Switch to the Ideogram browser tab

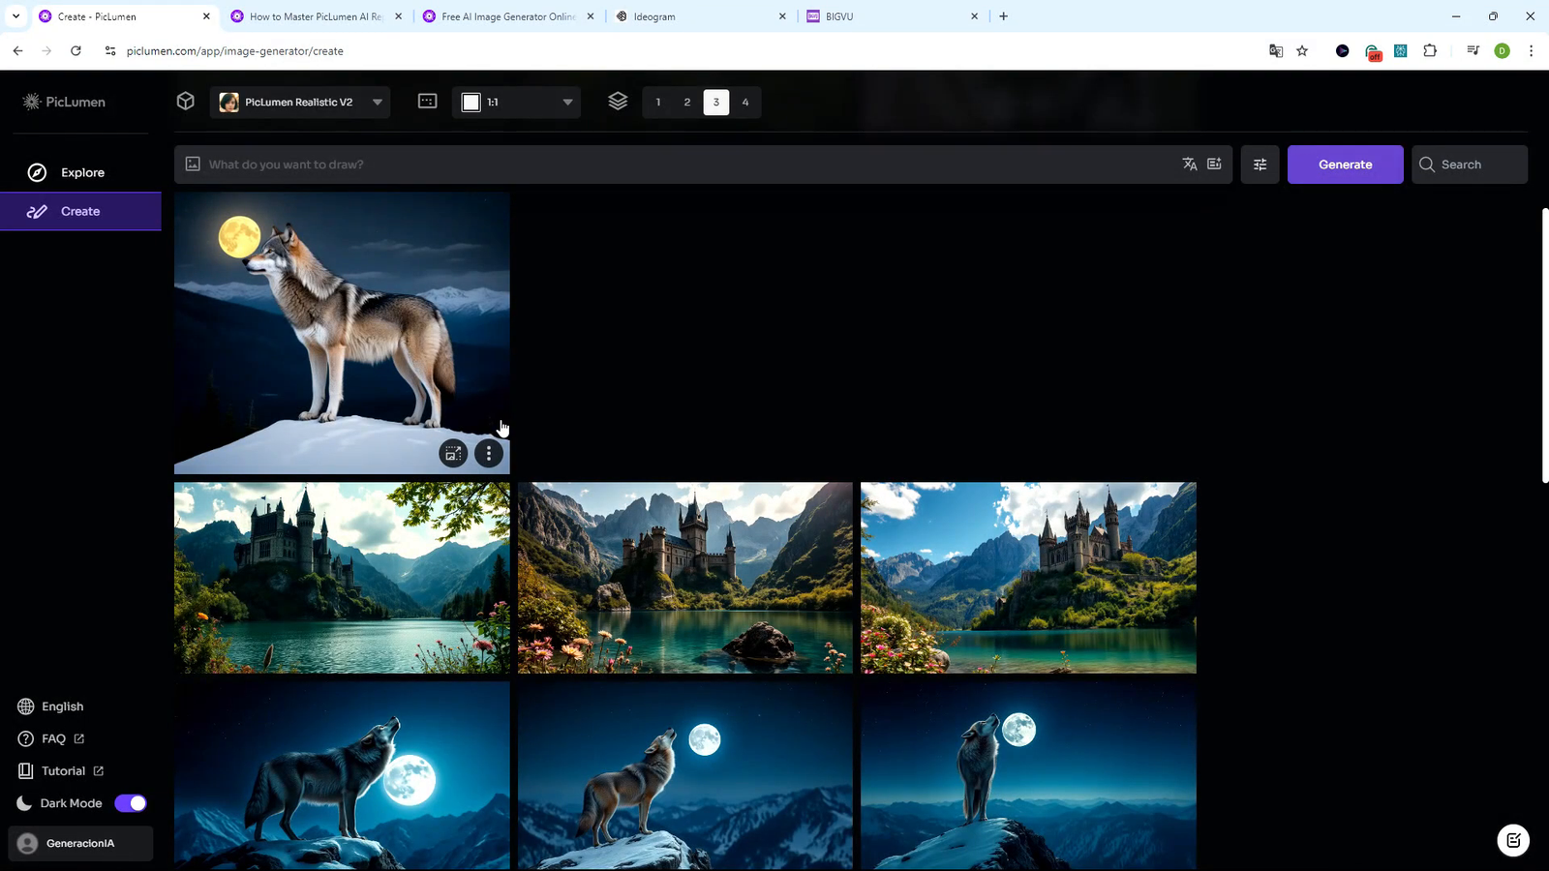(x=701, y=16)
